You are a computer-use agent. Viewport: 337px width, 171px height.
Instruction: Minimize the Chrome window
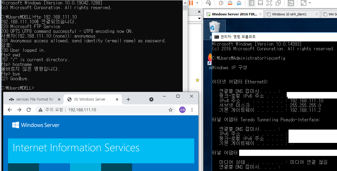164,96
